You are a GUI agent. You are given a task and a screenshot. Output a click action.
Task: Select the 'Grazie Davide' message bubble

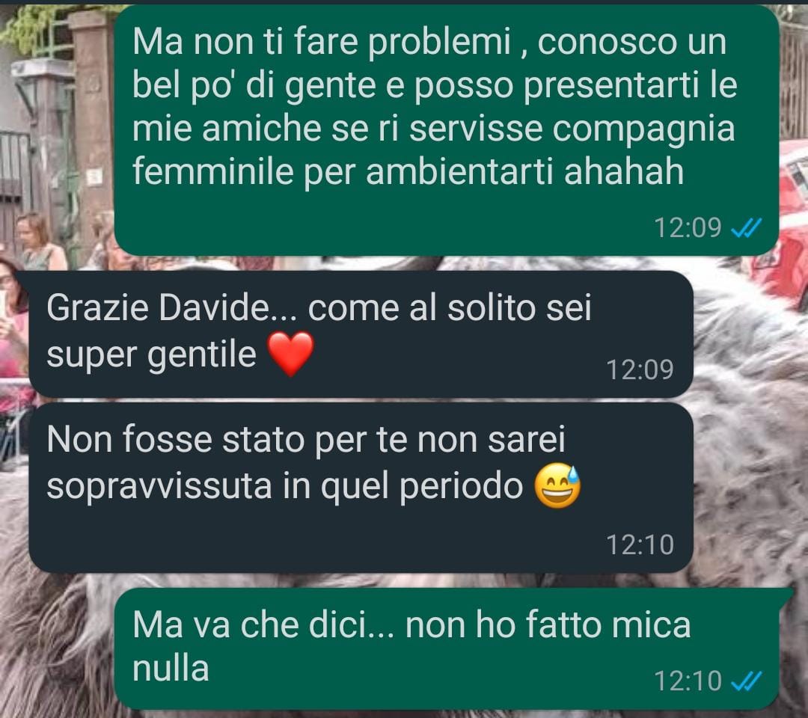point(361,334)
